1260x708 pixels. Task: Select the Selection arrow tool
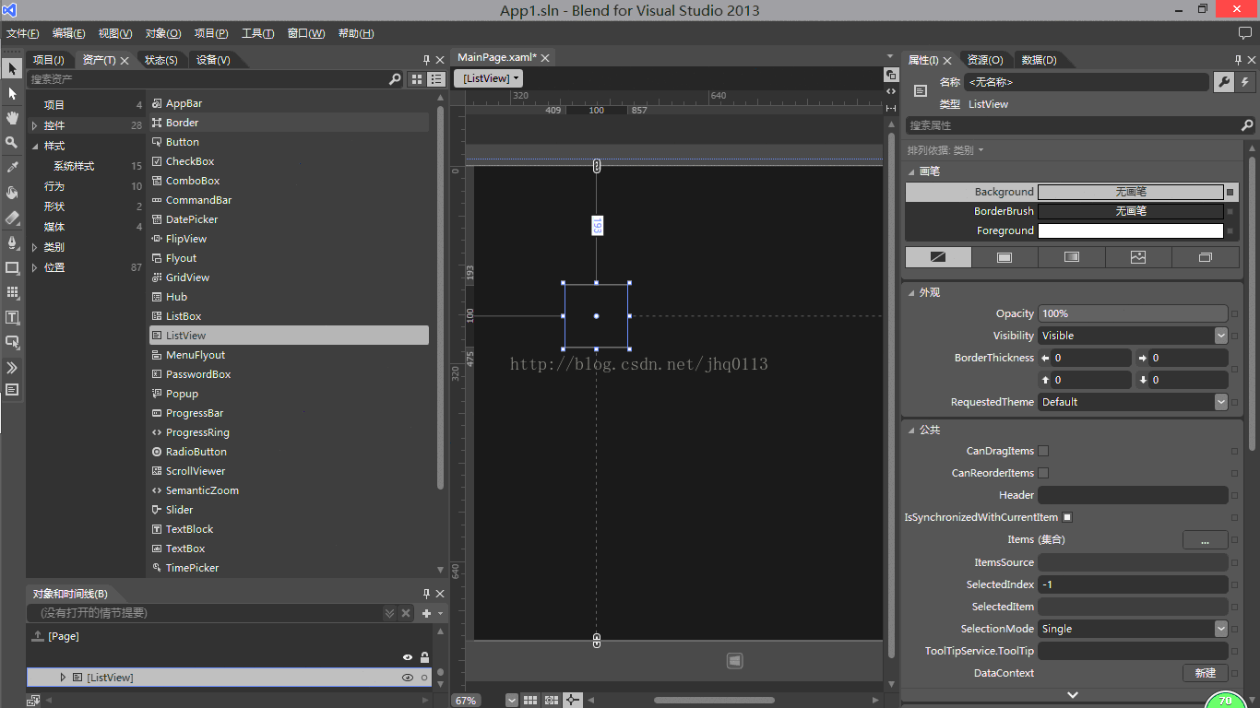point(12,69)
